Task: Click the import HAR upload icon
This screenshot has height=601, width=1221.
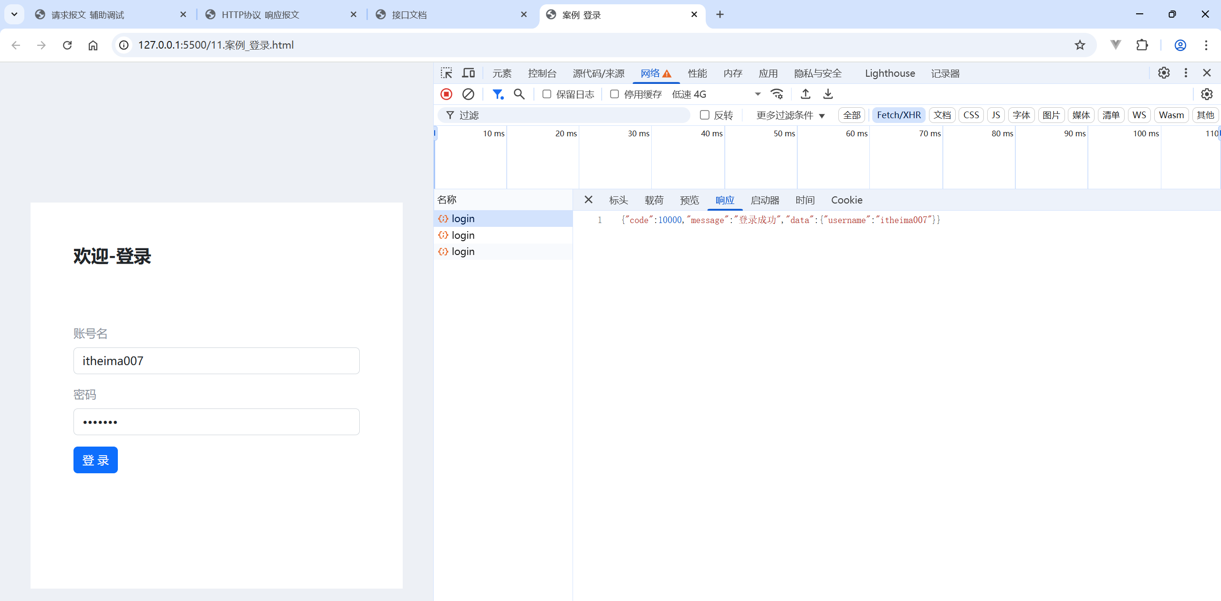Action: 805,94
